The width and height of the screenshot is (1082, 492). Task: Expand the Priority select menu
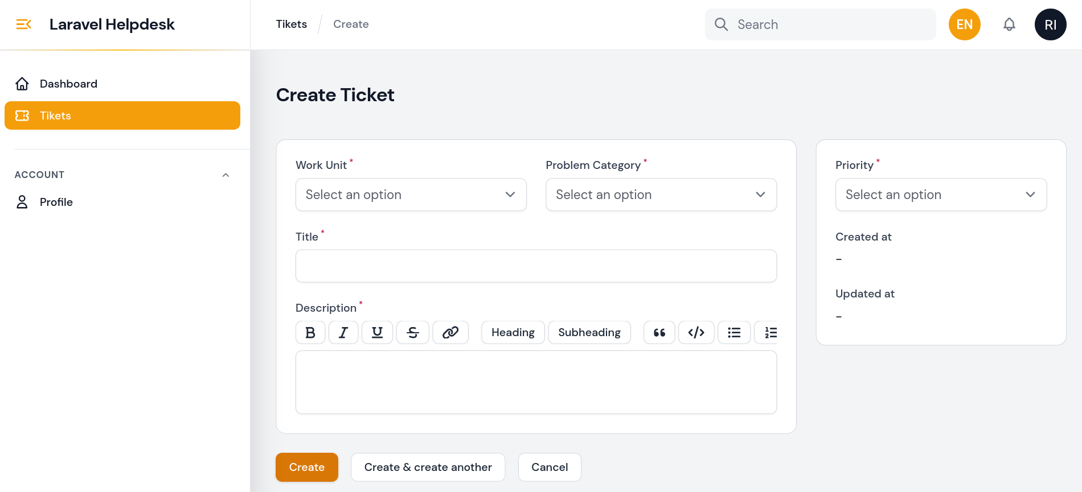point(940,195)
